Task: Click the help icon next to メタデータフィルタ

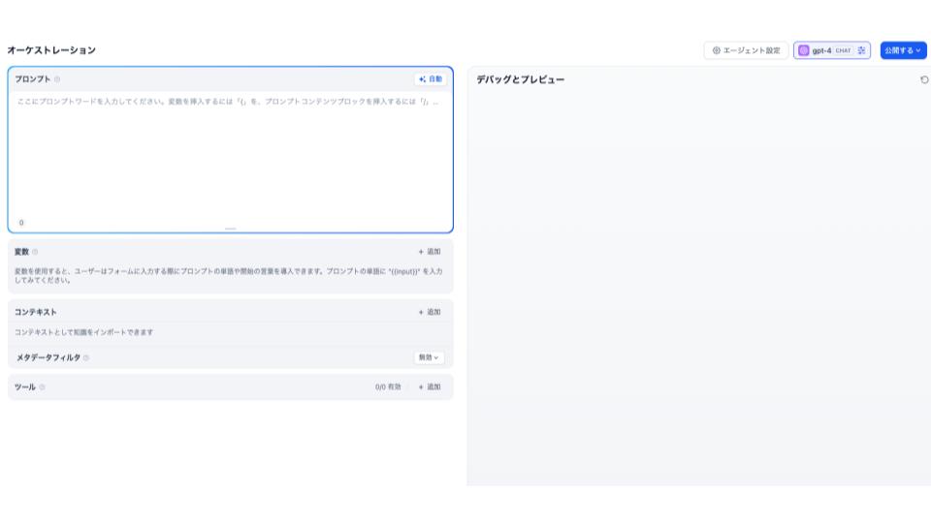Action: tap(86, 357)
